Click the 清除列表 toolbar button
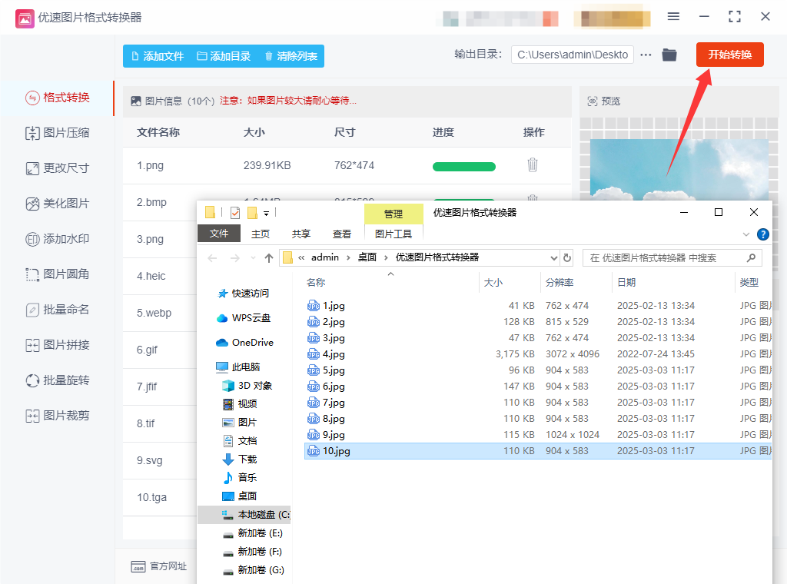 tap(291, 56)
